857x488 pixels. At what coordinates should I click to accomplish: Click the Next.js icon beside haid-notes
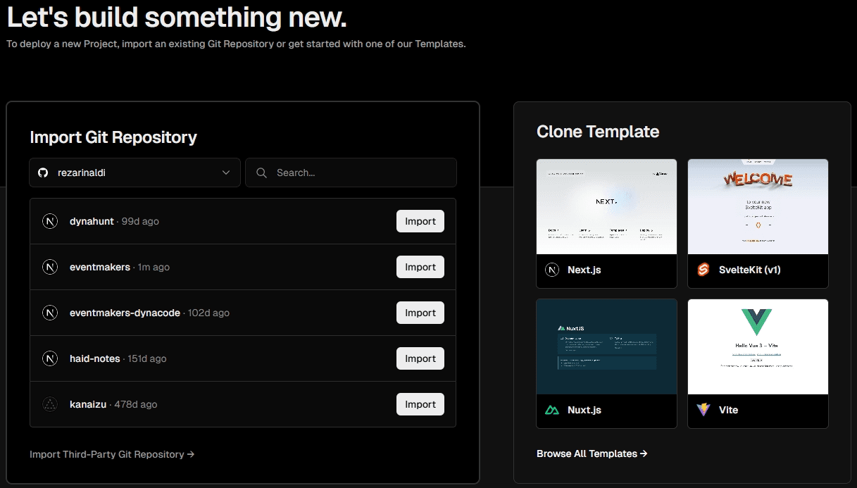(x=50, y=358)
